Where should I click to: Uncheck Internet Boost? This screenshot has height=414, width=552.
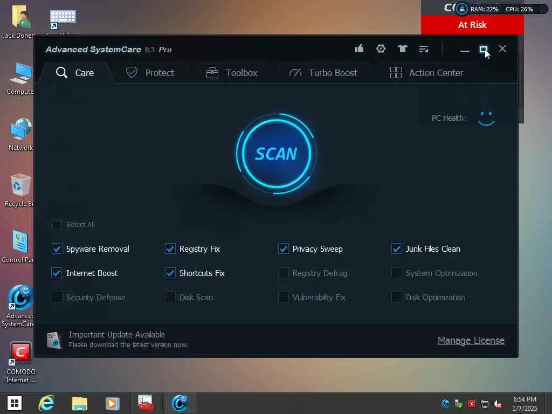click(57, 273)
